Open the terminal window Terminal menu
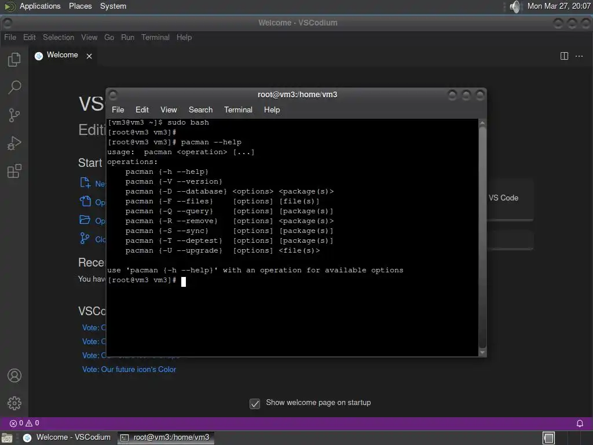The image size is (593, 445). 238,110
